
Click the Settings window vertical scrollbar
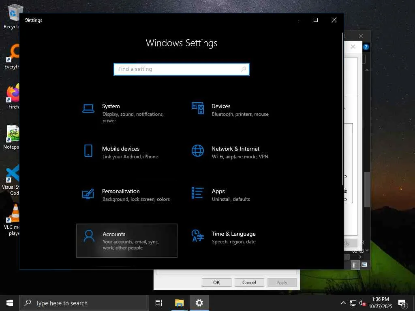(x=342, y=109)
